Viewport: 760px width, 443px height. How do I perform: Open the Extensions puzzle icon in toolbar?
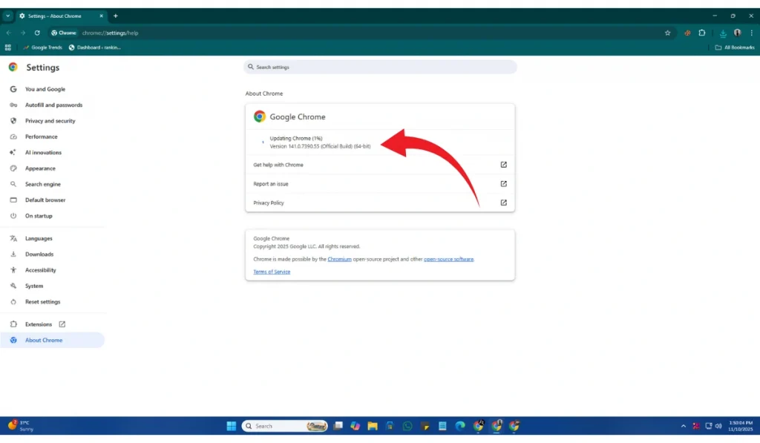tap(702, 33)
